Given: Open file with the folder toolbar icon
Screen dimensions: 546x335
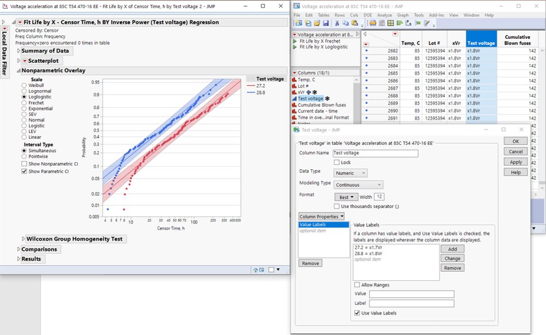Looking at the screenshot, I should coord(317,23).
